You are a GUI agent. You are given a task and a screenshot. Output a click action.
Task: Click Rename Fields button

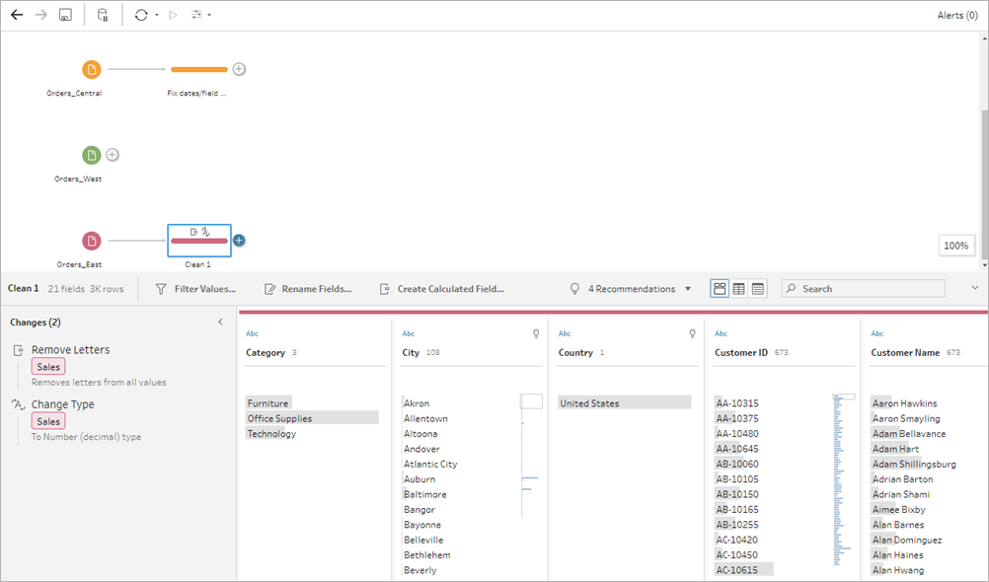point(308,289)
